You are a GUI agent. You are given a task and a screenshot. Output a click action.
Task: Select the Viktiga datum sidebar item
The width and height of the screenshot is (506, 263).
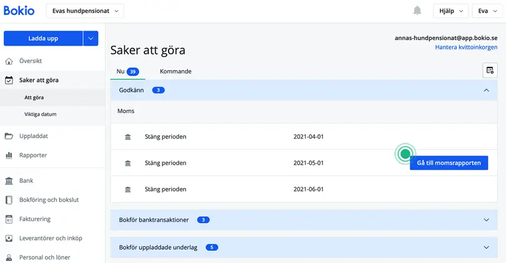point(40,114)
